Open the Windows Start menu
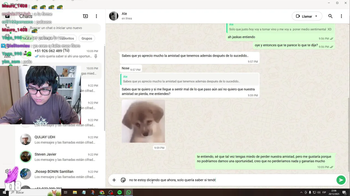The image size is (350, 196). coord(4,192)
